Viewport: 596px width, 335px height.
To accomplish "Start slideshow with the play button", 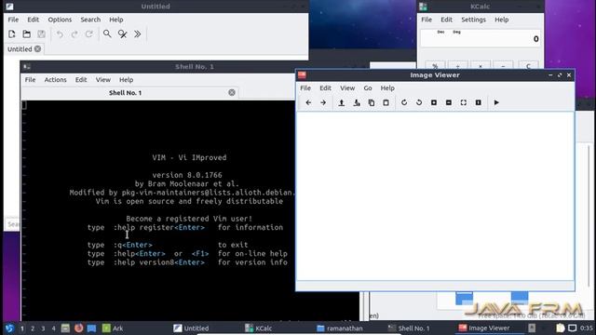I will [496, 102].
